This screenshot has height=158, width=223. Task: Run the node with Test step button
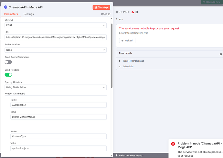click(x=101, y=7)
